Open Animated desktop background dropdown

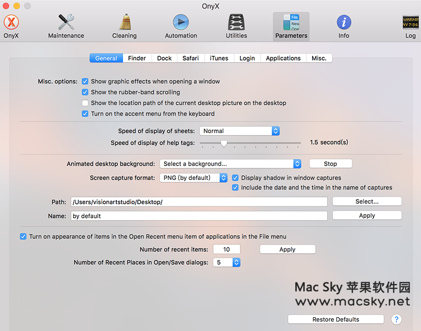(x=230, y=164)
